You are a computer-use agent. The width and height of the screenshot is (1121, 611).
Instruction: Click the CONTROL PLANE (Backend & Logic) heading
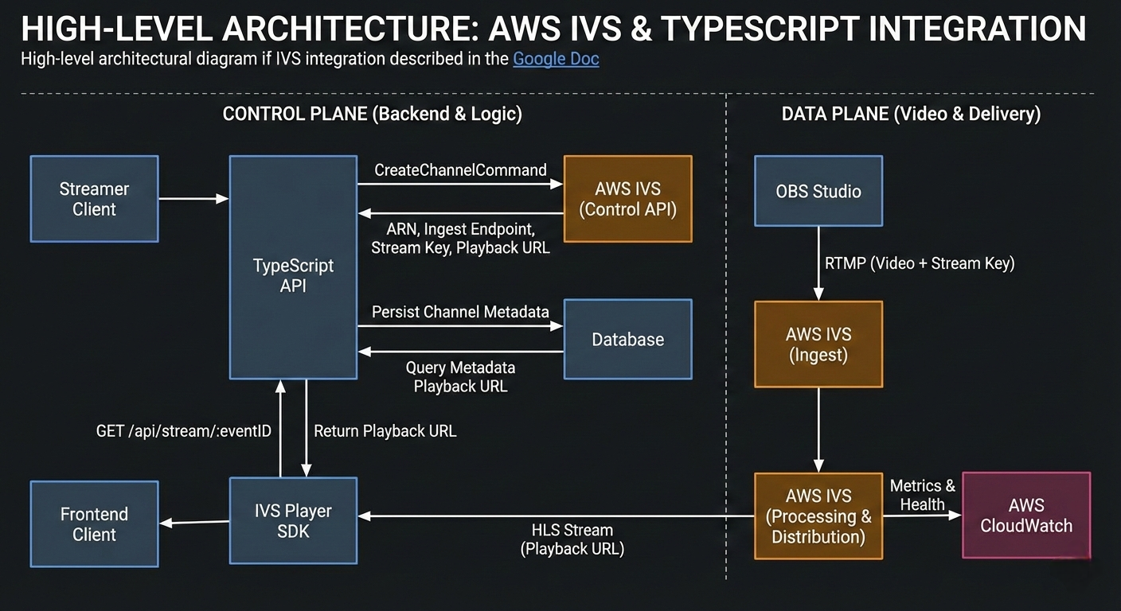[x=373, y=114]
